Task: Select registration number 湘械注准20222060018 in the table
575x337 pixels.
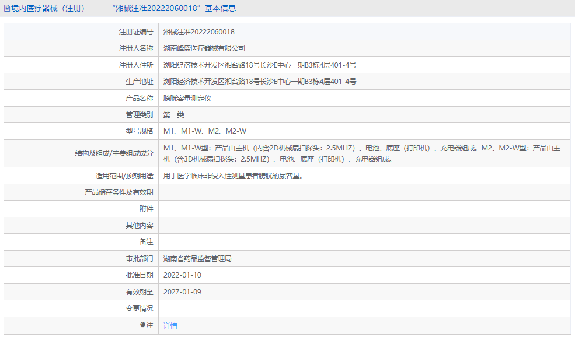Action: tap(198, 32)
